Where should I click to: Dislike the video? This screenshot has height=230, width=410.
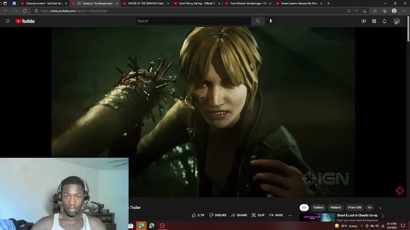[x=218, y=215]
